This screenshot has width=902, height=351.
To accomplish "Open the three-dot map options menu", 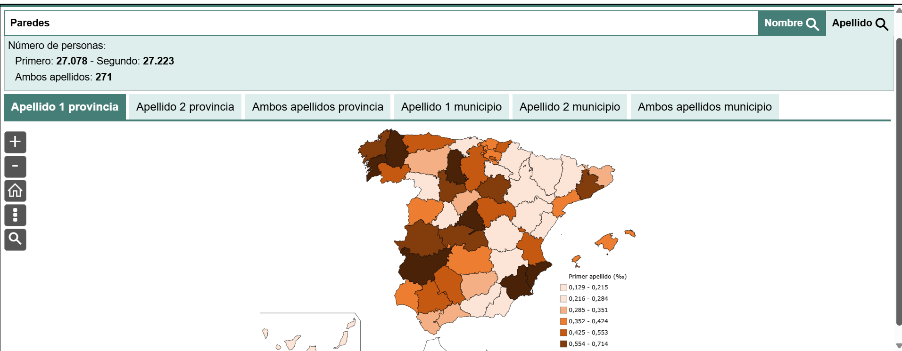I will click(15, 215).
